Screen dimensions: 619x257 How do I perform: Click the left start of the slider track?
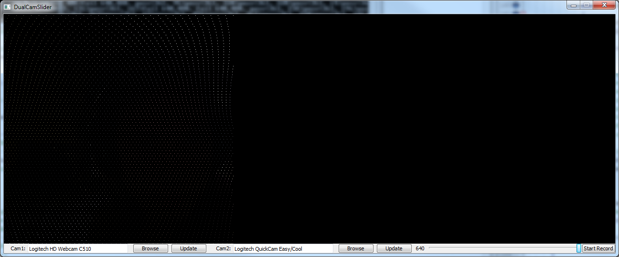(431, 248)
